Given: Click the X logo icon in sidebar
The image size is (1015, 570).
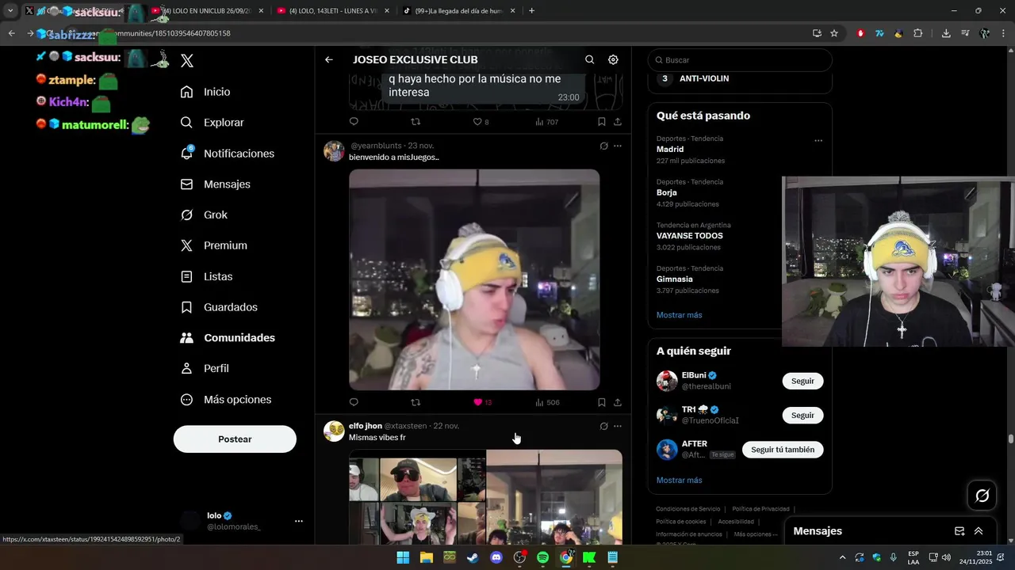Looking at the screenshot, I should tap(187, 61).
